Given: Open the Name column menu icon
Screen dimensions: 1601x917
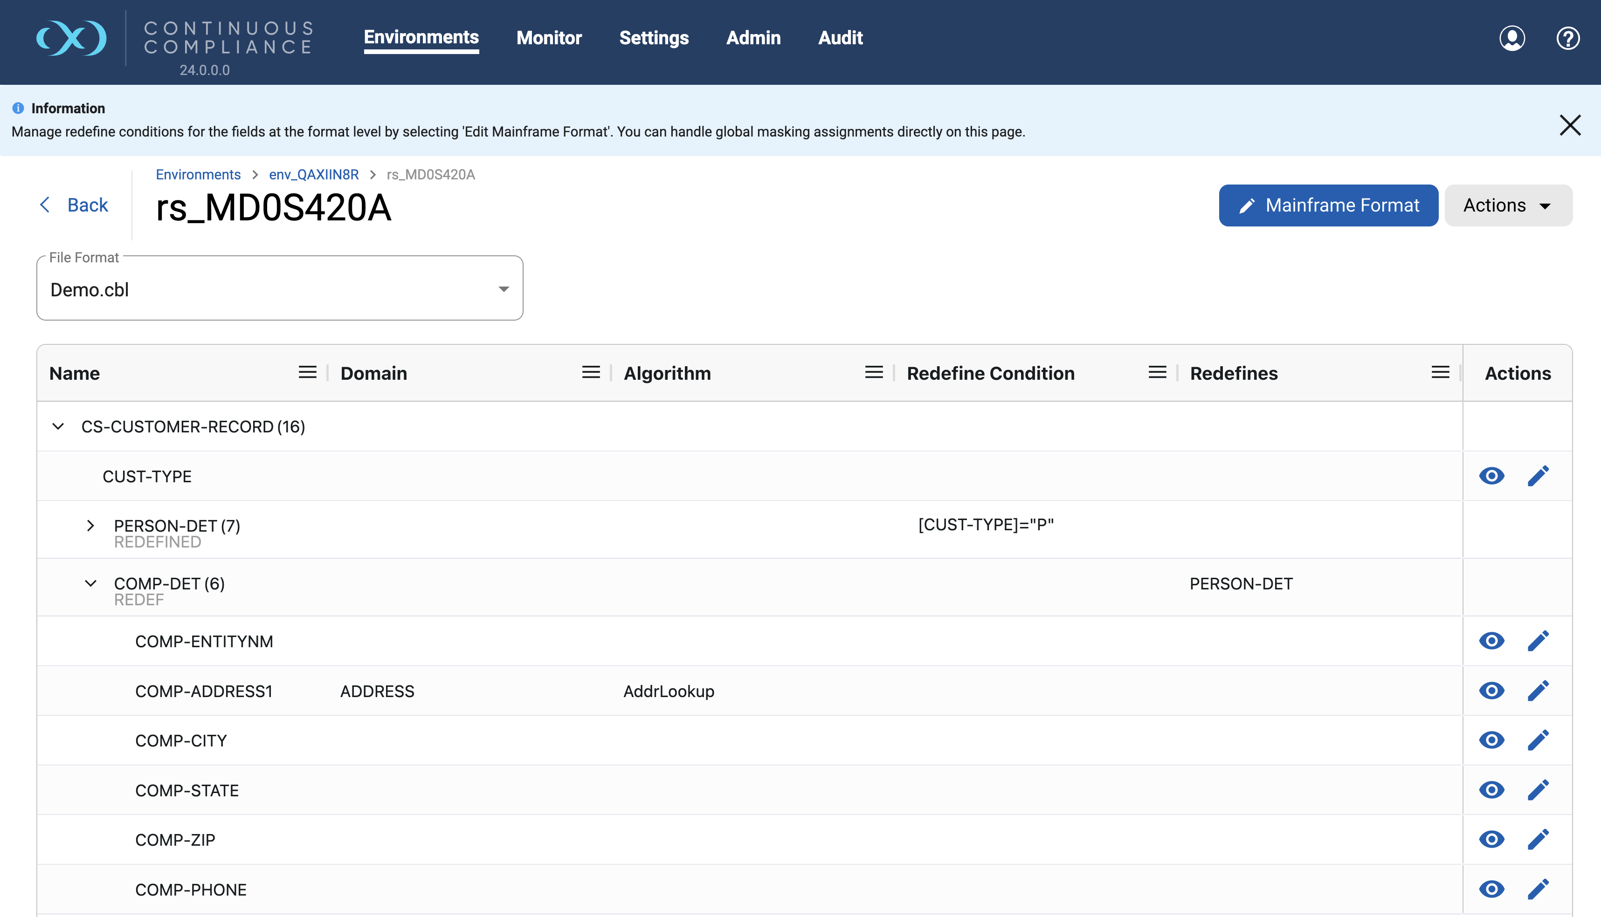Looking at the screenshot, I should click(308, 373).
